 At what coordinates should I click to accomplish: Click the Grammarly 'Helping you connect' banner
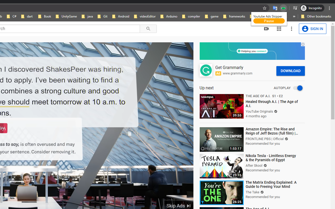pyautogui.click(x=252, y=51)
